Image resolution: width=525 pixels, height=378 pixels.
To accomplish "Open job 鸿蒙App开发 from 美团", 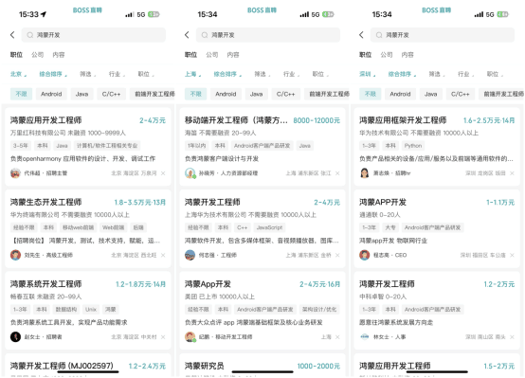I will pos(262,311).
